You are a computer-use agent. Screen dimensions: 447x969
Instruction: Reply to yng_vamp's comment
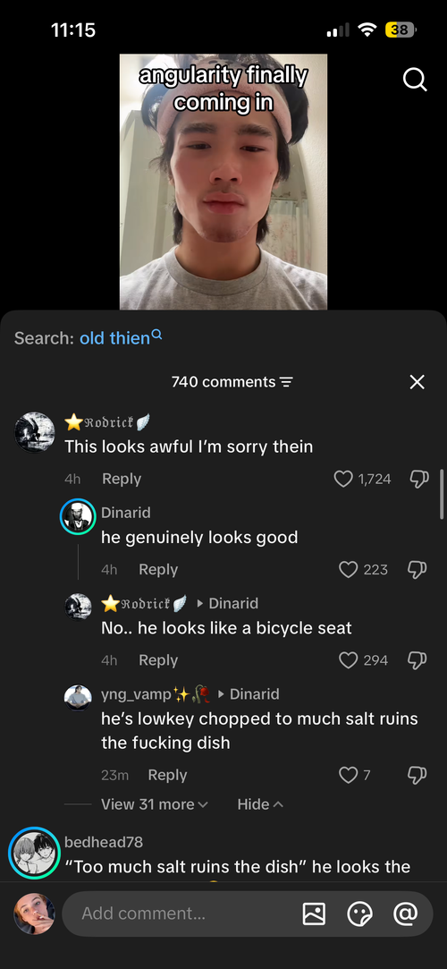coord(167,775)
